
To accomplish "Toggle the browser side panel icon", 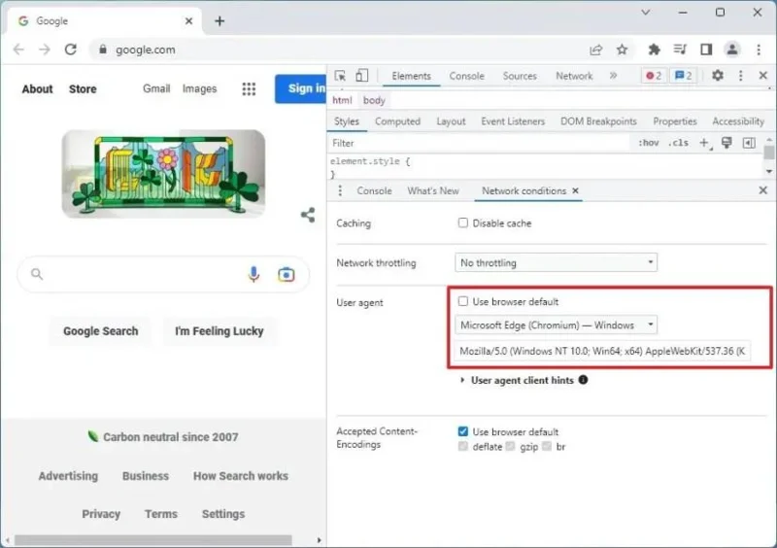I will [706, 50].
